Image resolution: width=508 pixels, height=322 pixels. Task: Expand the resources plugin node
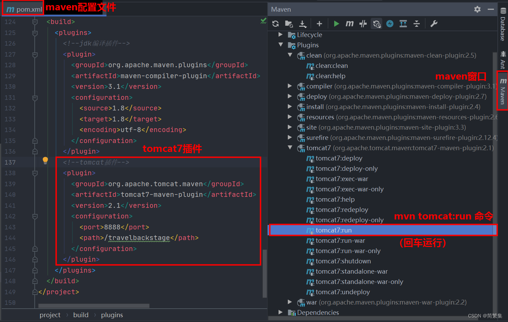(x=290, y=117)
